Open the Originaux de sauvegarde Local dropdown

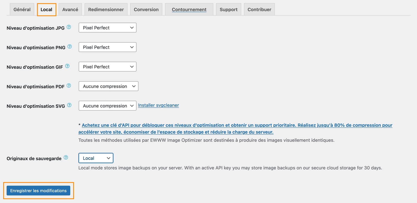pyautogui.click(x=96, y=158)
